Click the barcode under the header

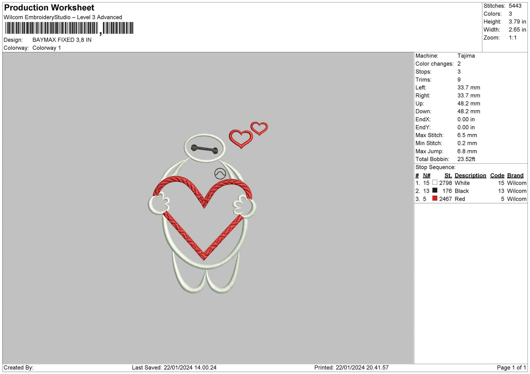coord(69,28)
